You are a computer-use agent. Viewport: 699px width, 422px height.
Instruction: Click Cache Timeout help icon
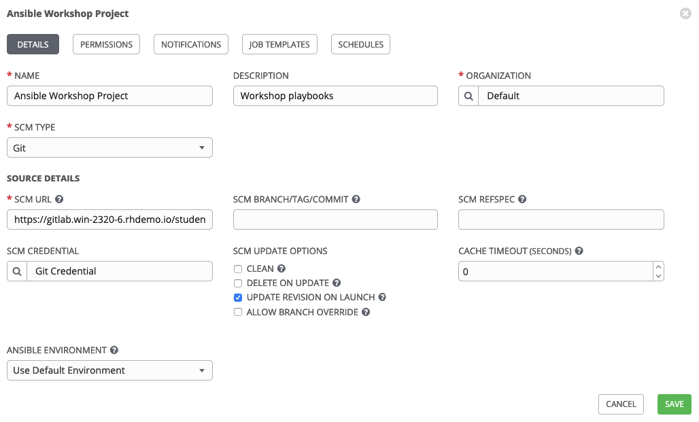coord(579,251)
